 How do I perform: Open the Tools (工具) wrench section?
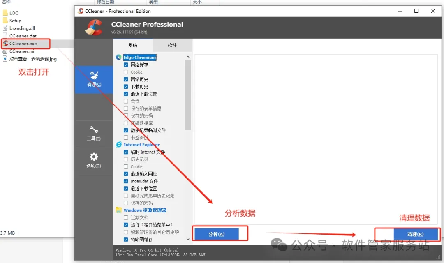[94, 134]
